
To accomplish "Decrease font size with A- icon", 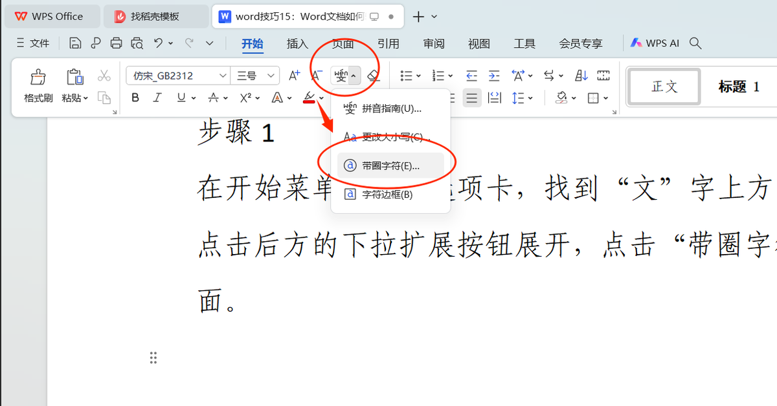I will 316,76.
